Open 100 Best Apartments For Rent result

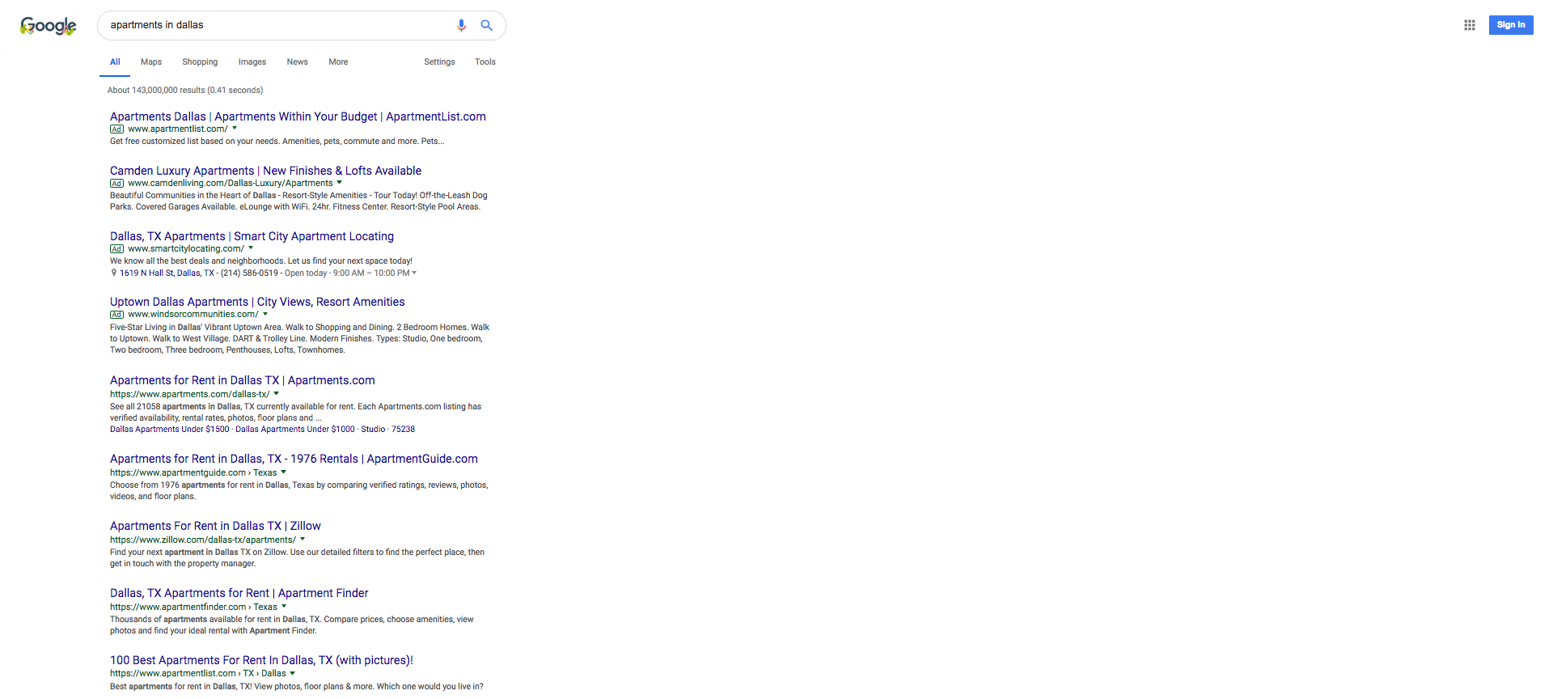(261, 660)
